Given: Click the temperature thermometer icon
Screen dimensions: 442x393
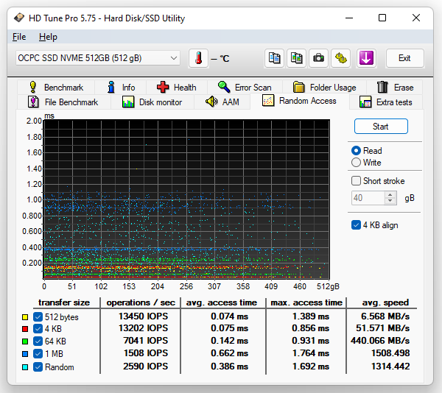Looking at the screenshot, I should pyautogui.click(x=198, y=58).
